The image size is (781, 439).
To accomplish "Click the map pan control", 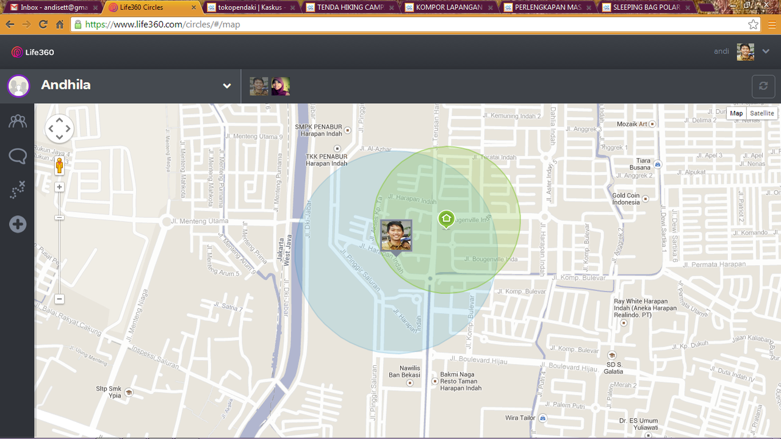I will [59, 129].
